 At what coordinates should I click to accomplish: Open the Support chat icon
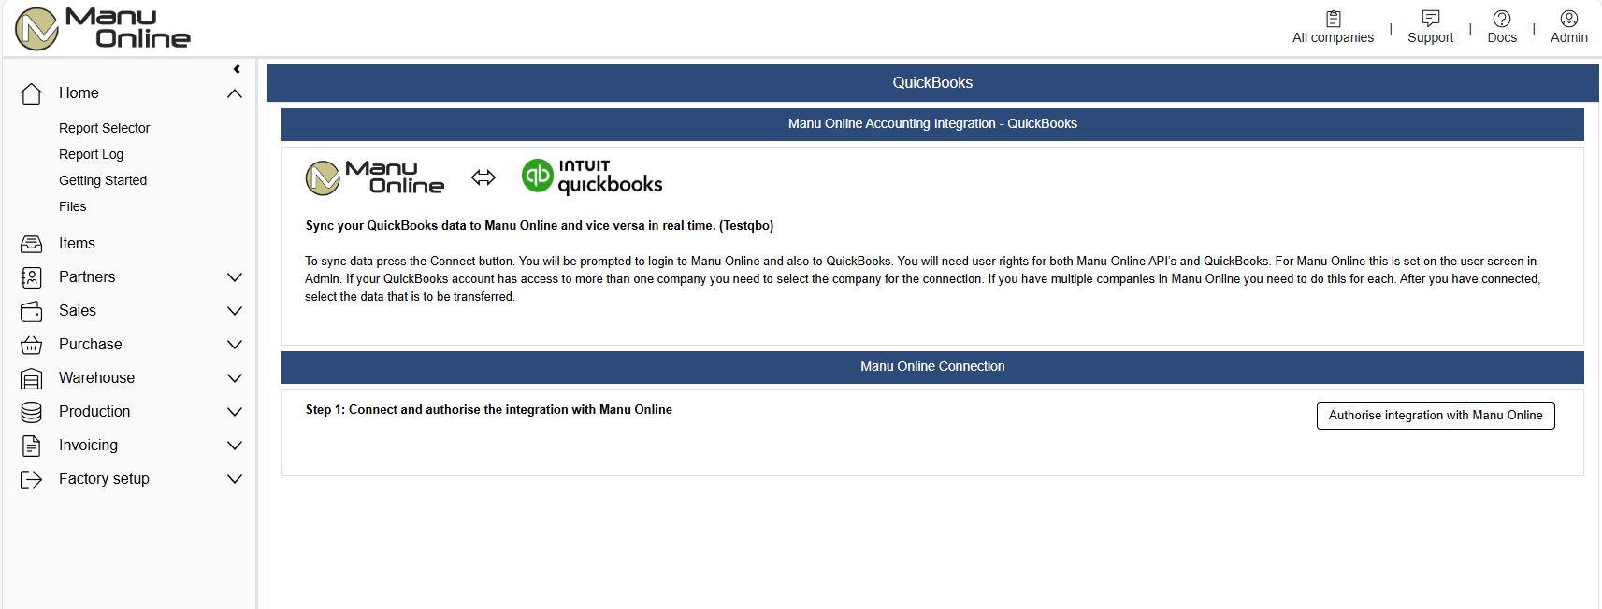tap(1431, 19)
